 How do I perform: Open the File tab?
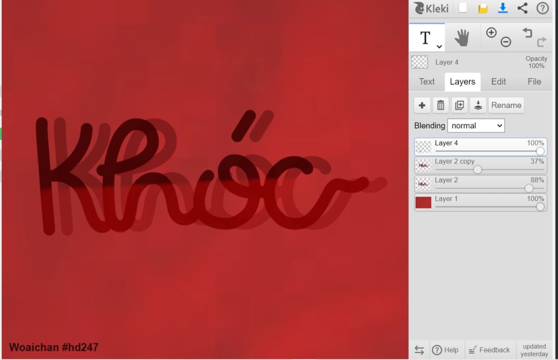pyautogui.click(x=534, y=82)
